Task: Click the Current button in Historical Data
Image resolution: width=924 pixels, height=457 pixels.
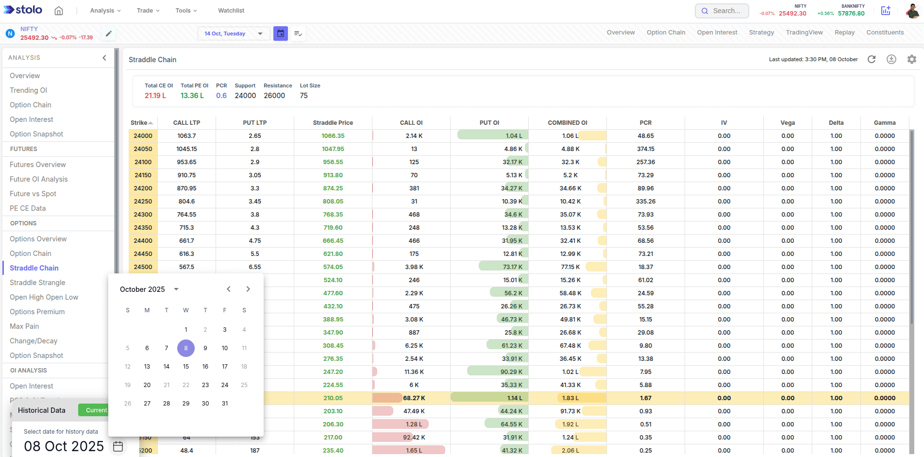Action: pos(96,410)
